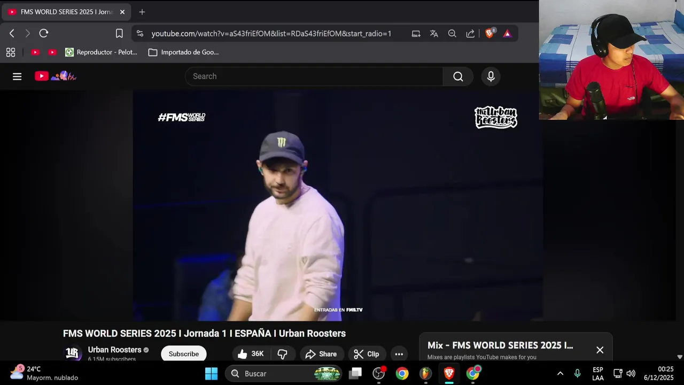The image size is (684, 385).
Task: Open Task View on the taskbar
Action: tap(355, 373)
